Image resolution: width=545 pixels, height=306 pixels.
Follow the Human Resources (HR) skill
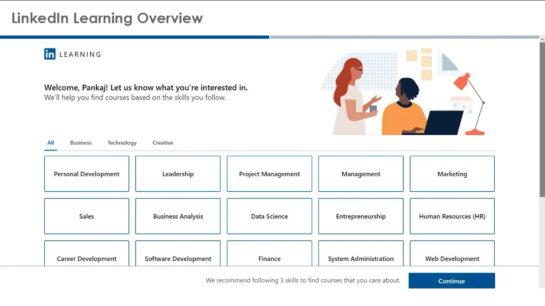pyautogui.click(x=452, y=216)
